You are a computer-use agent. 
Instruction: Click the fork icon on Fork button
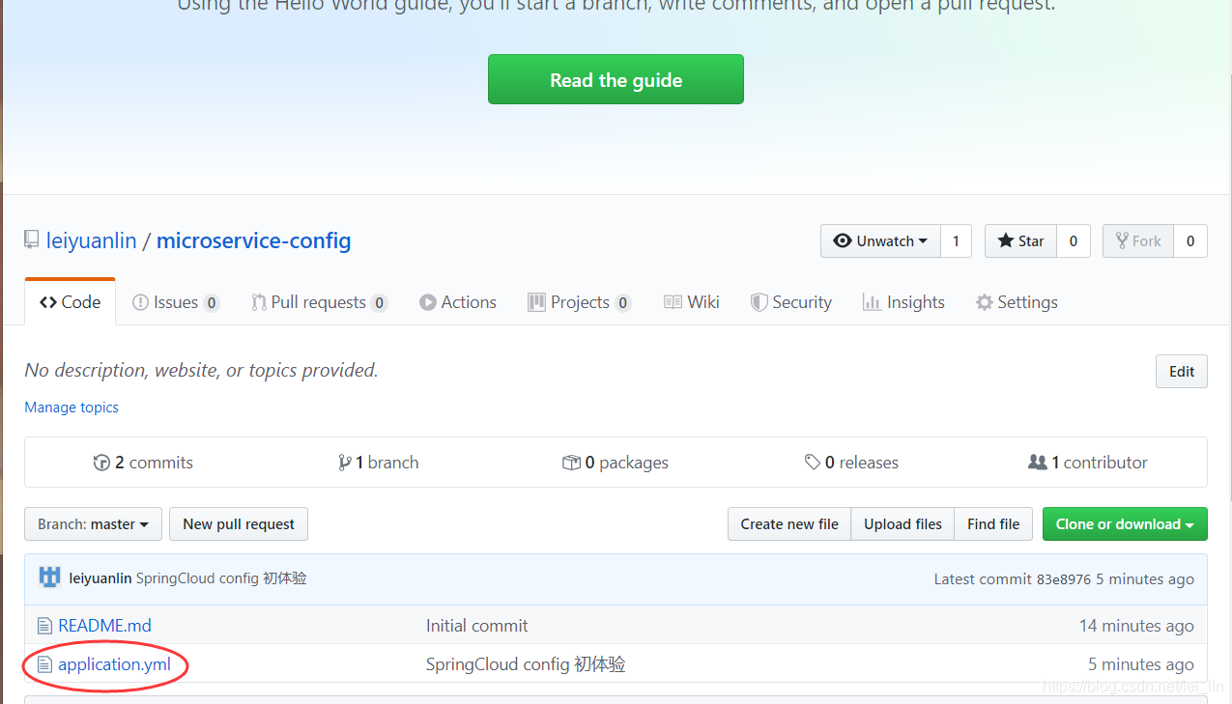(1122, 241)
